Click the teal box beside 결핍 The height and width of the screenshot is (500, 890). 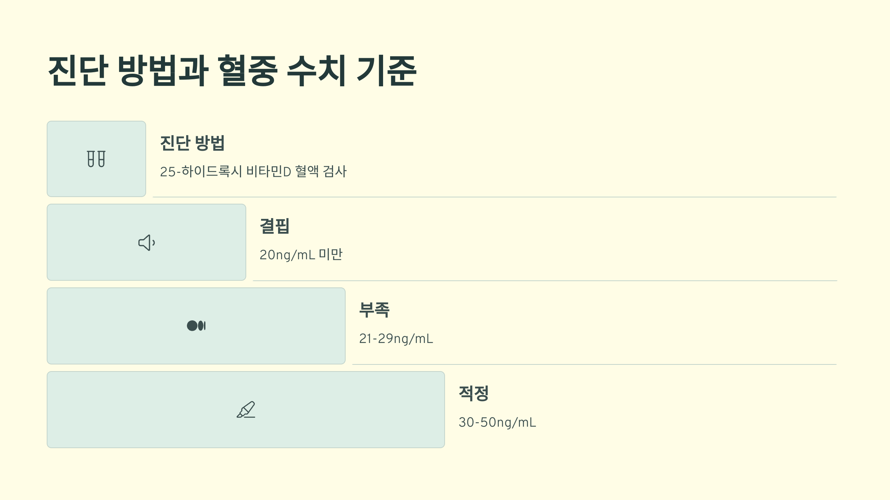pyautogui.click(x=146, y=242)
